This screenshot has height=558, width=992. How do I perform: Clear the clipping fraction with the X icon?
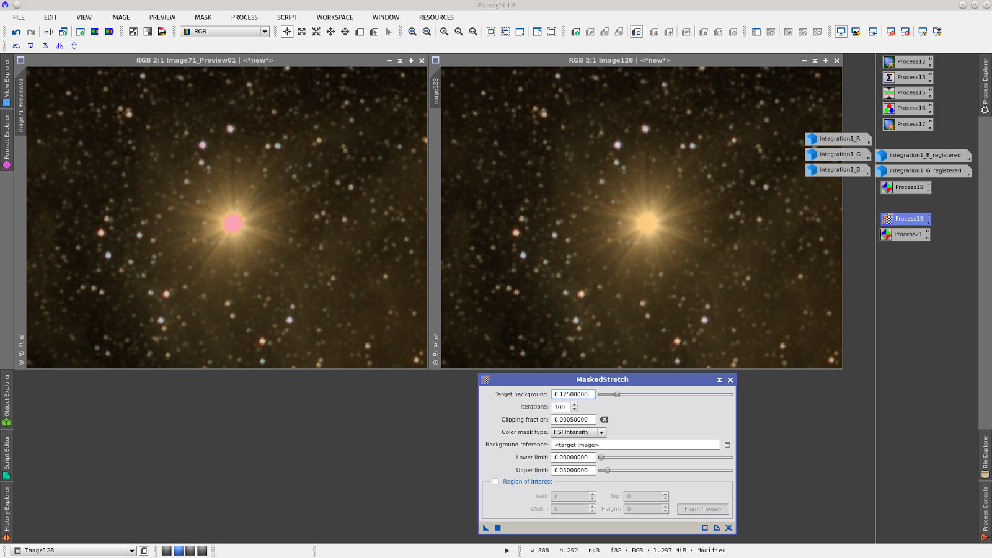[x=603, y=420]
